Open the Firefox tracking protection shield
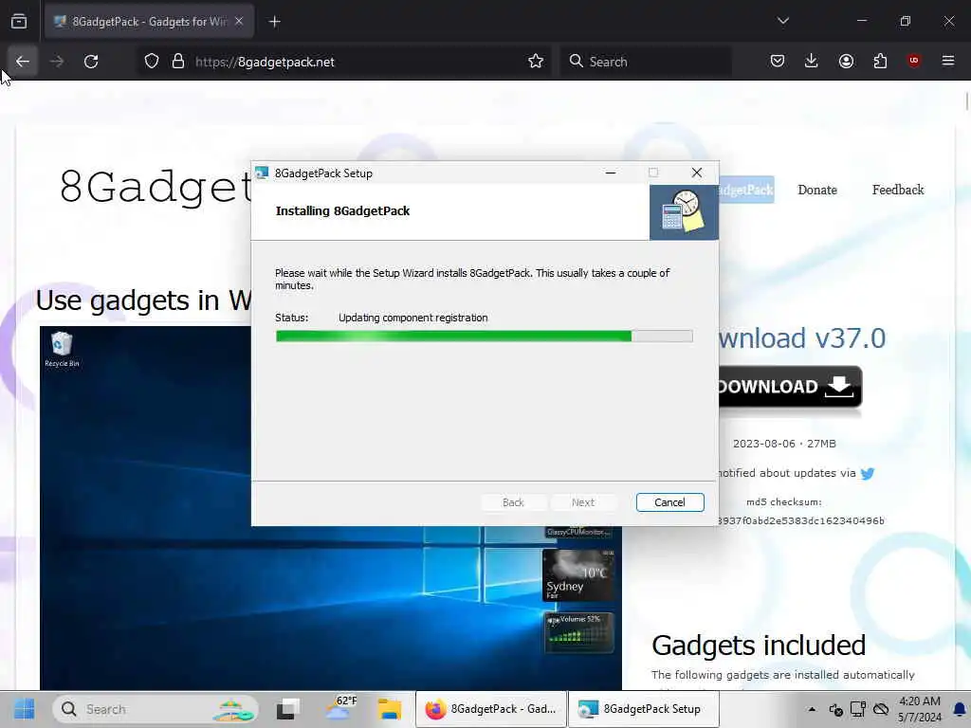 [x=151, y=62]
